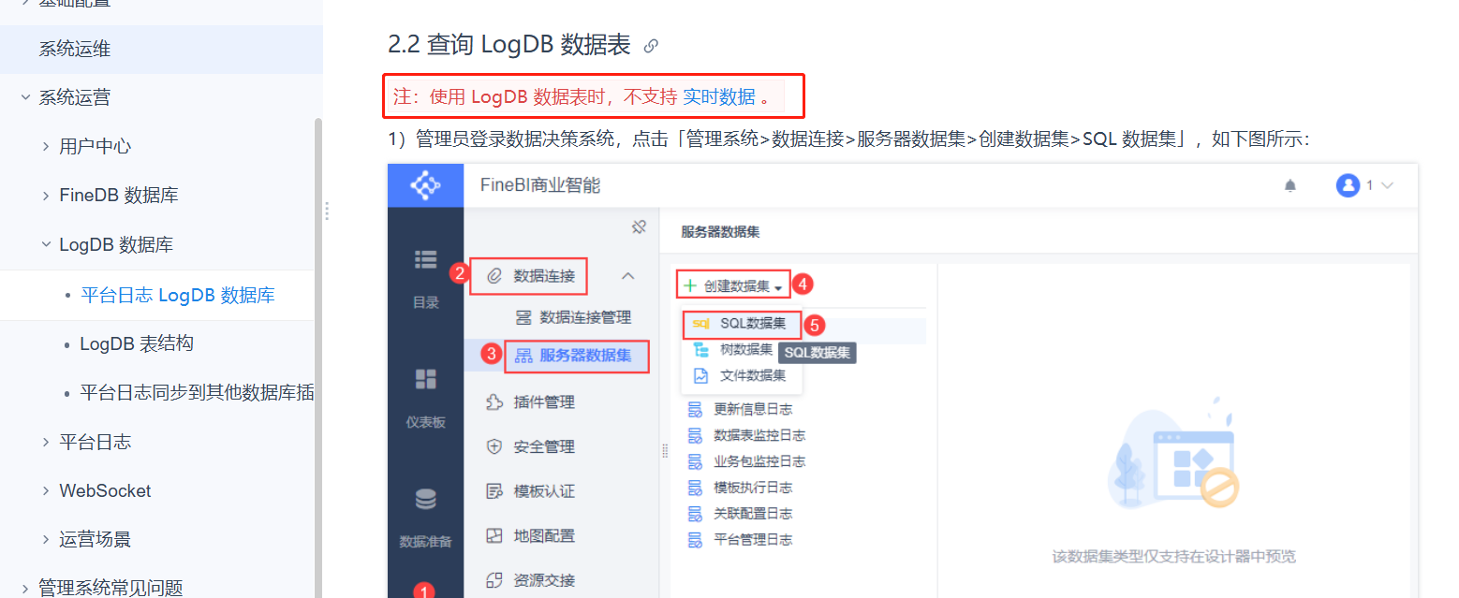Click the 服务器数据集 panel header title
The image size is (1459, 598).
pyautogui.click(x=720, y=232)
